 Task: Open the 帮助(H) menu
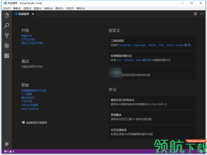(x=80, y=9)
